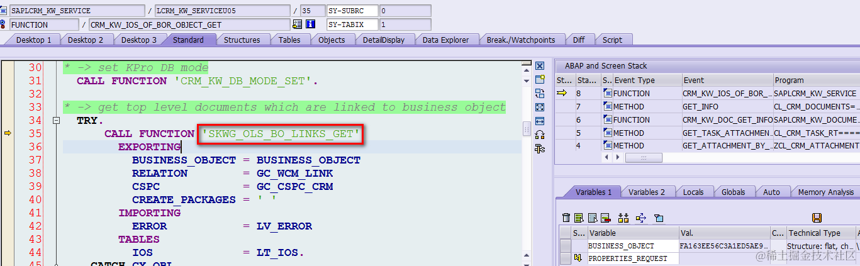Click the trash can icon in the Variables toolbar
The image size is (860, 266).
566,218
